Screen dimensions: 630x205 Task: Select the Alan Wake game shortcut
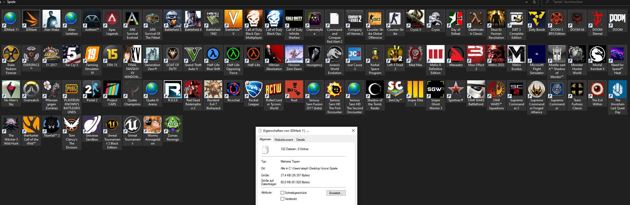pyautogui.click(x=52, y=21)
